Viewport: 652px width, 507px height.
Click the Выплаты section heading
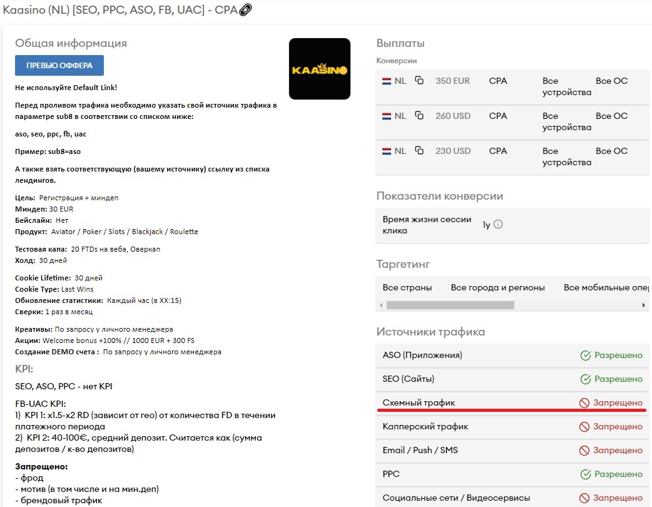400,43
